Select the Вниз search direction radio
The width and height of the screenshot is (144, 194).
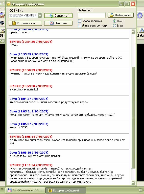click(x=114, y=26)
